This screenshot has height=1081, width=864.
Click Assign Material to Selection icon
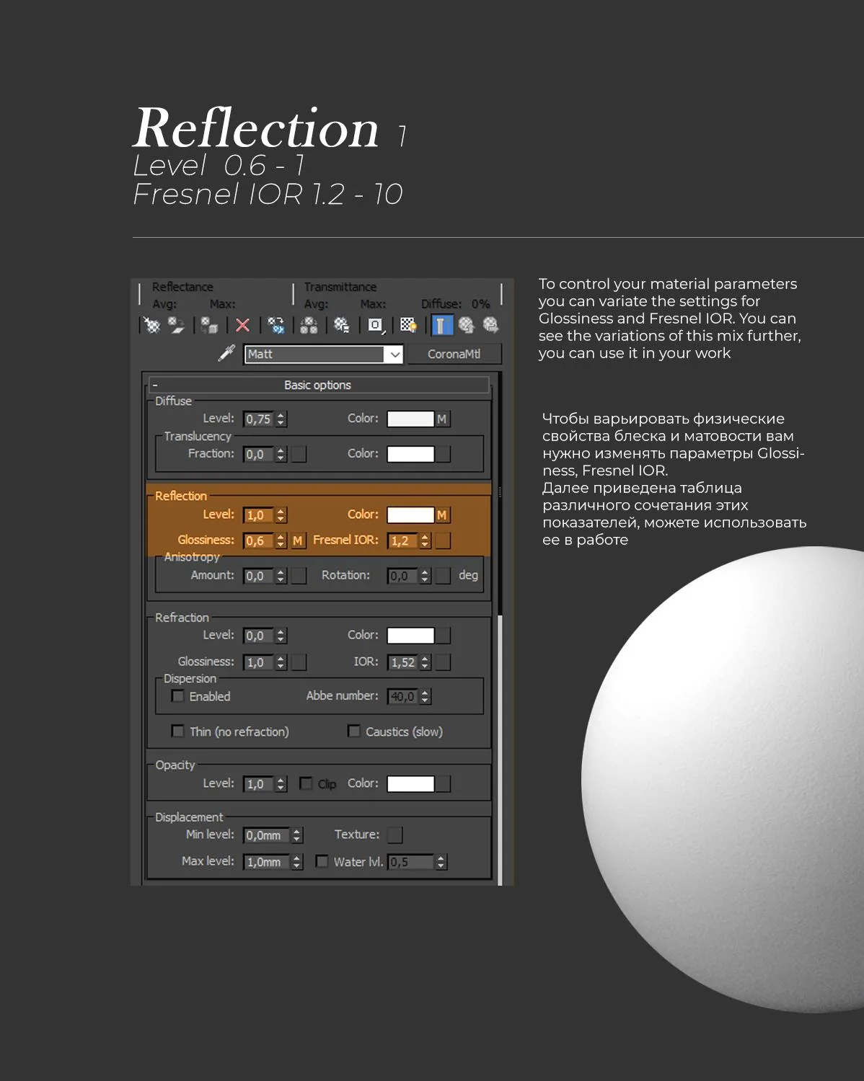tap(209, 325)
